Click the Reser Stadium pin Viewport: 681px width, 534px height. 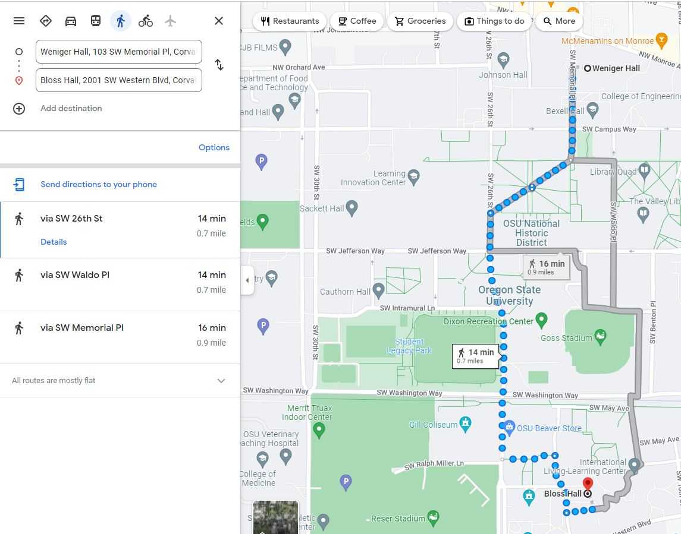click(x=434, y=517)
